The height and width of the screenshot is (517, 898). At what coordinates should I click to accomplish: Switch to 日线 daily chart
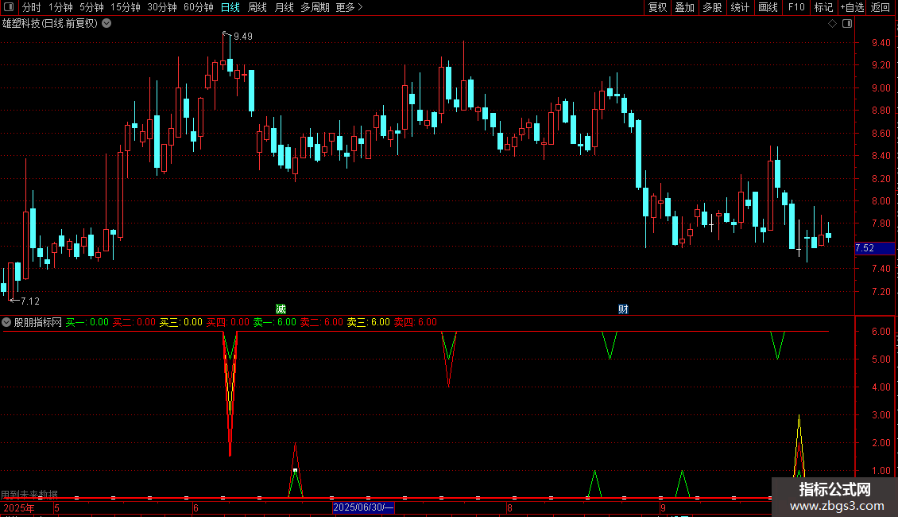coord(230,7)
